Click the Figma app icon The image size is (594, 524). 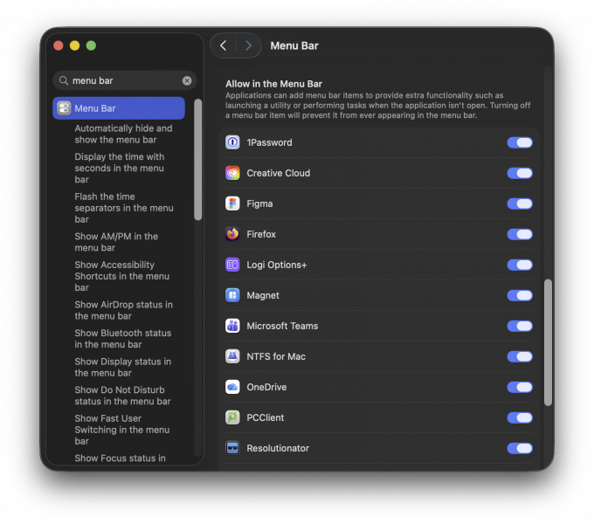232,203
